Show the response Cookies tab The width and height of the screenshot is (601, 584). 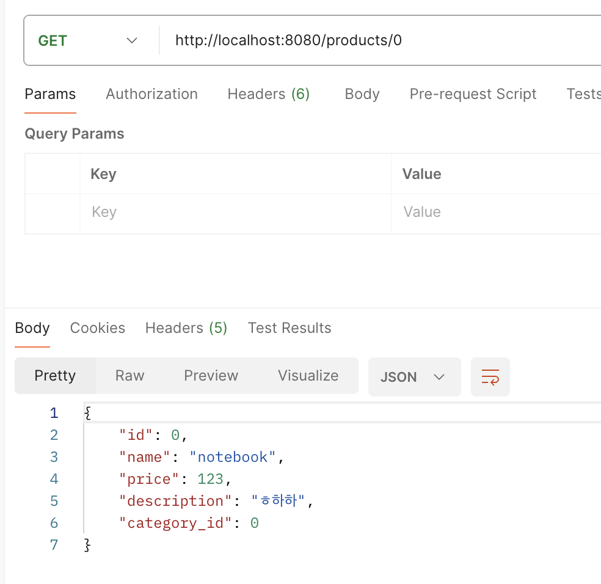(x=98, y=328)
